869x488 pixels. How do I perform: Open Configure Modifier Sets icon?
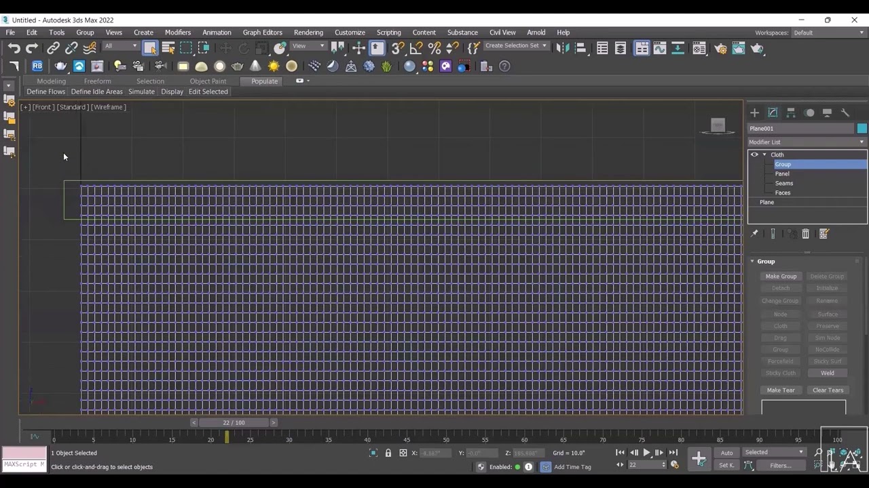[824, 234]
